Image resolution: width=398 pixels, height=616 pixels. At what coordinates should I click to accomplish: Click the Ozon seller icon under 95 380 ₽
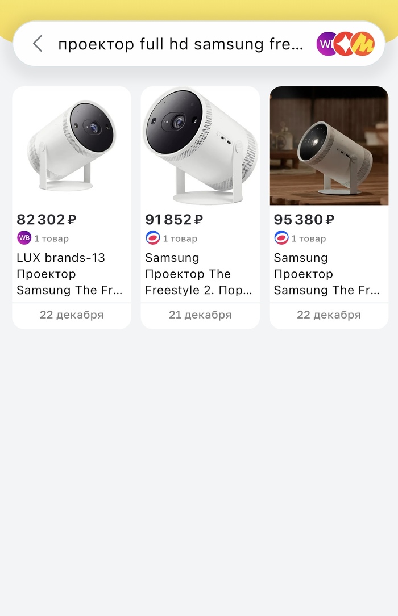click(x=281, y=238)
